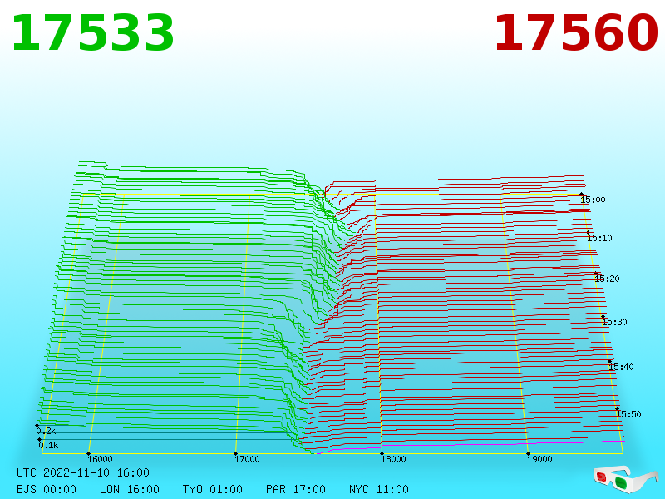Click the 17000 price axis label
This screenshot has width=665, height=499.
247,459
